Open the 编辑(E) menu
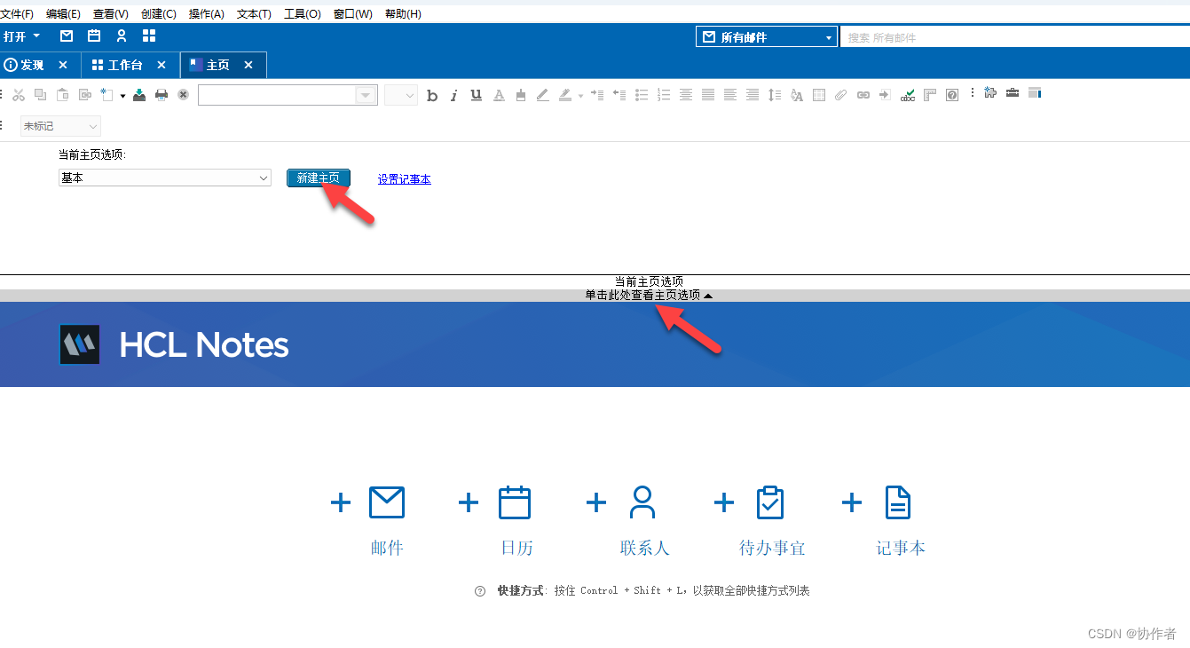Viewport: 1190px width, 648px height. (x=63, y=14)
